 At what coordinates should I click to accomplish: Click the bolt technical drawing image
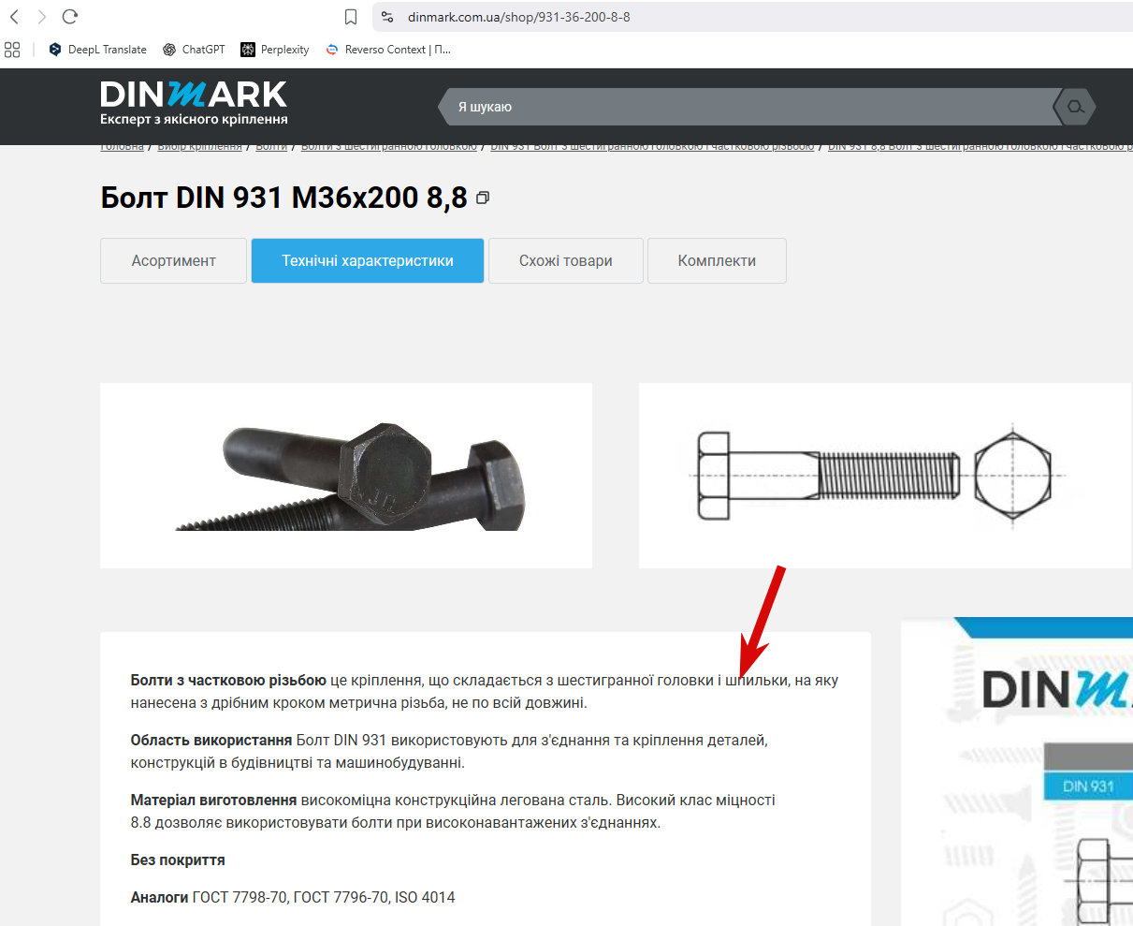[x=885, y=476]
